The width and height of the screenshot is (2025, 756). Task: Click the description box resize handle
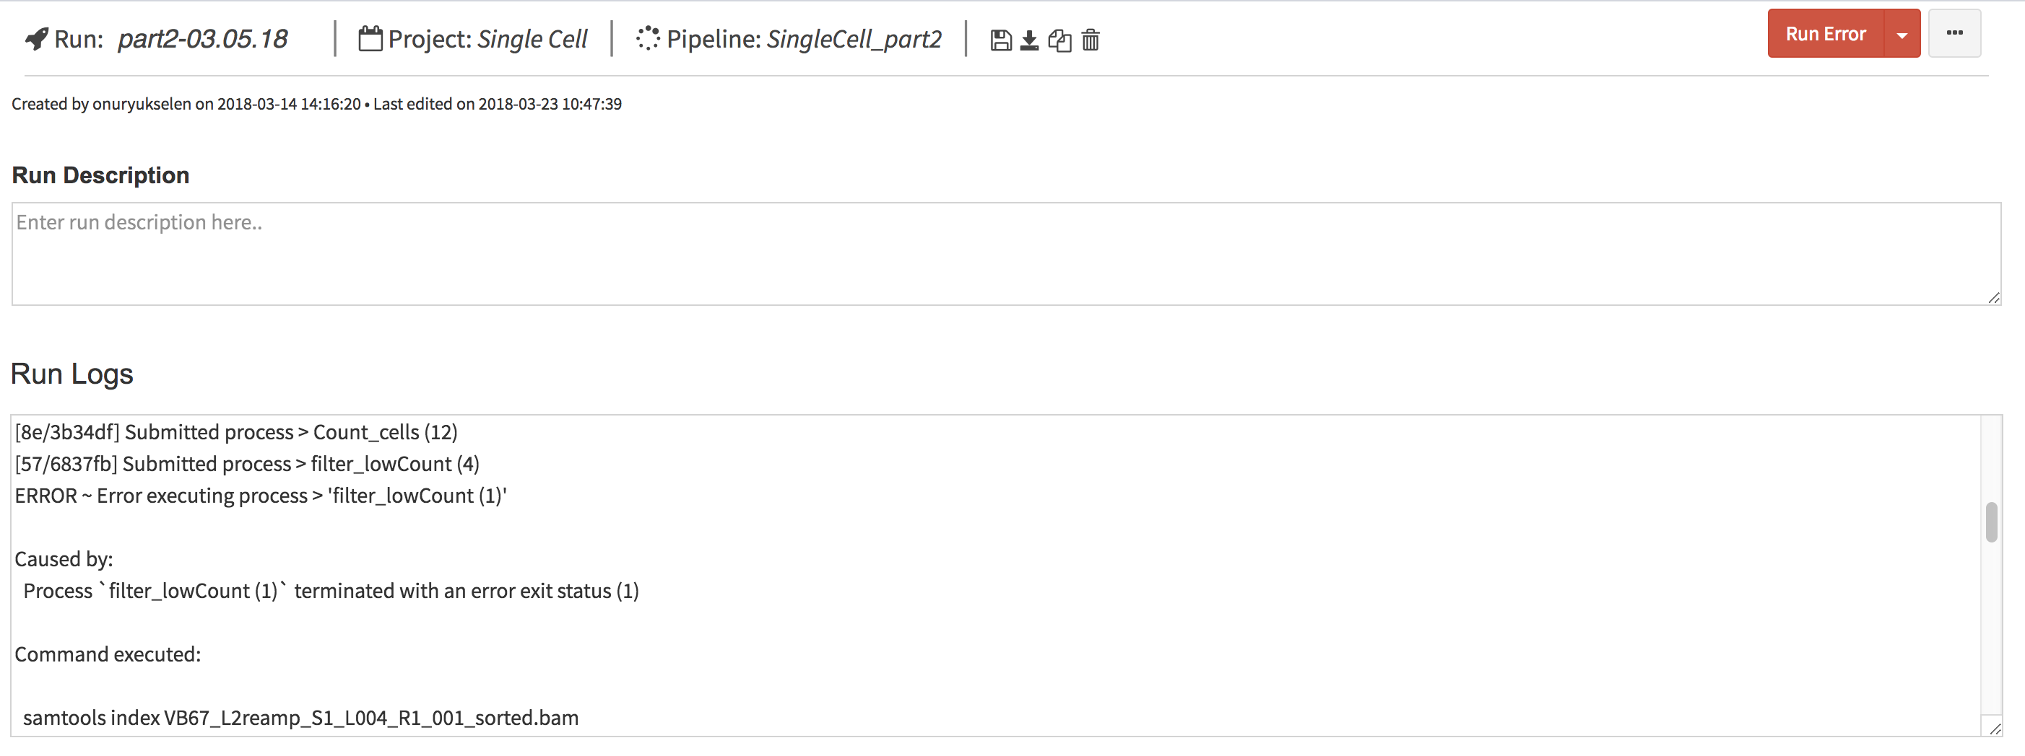(1993, 297)
